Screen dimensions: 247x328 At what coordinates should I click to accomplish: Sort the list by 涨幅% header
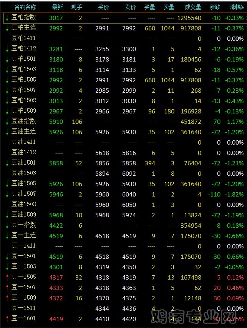pyautogui.click(x=236, y=7)
